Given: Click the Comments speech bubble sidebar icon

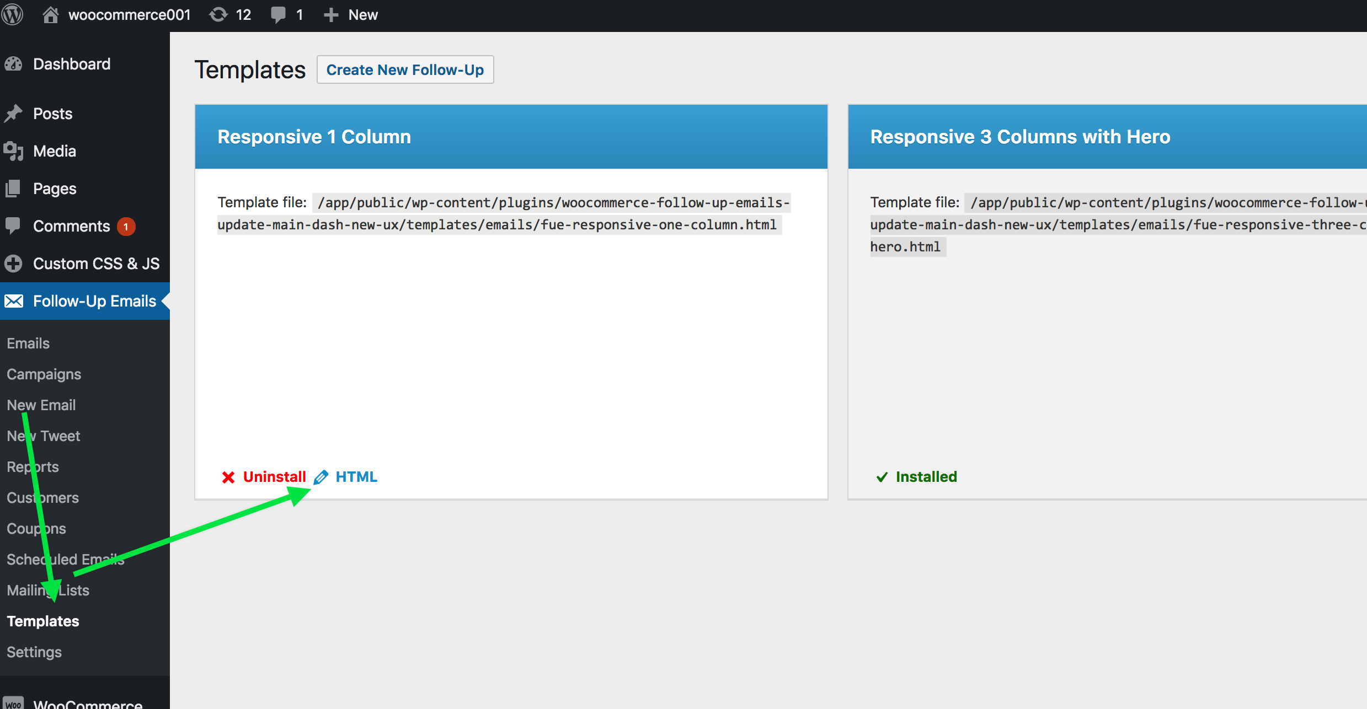Looking at the screenshot, I should [x=13, y=225].
